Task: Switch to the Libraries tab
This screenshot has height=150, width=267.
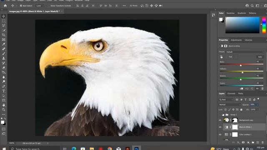Action: 249,40
